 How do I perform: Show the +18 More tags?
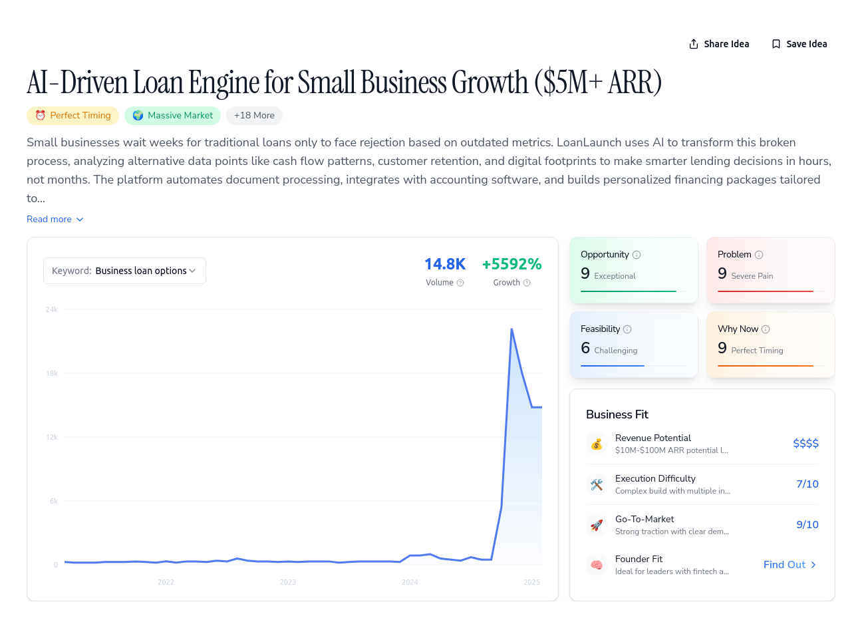[254, 115]
